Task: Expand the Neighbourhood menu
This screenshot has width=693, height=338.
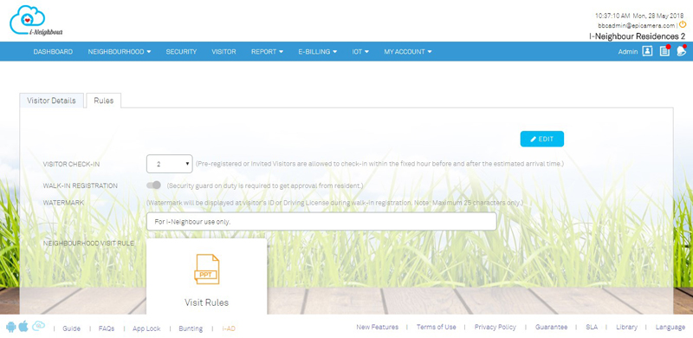Action: tap(120, 52)
